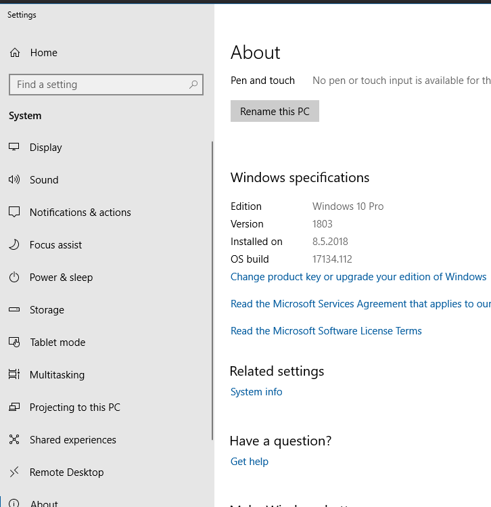The height and width of the screenshot is (507, 491).
Task: Open Change product key or upgrade link
Action: 358,277
